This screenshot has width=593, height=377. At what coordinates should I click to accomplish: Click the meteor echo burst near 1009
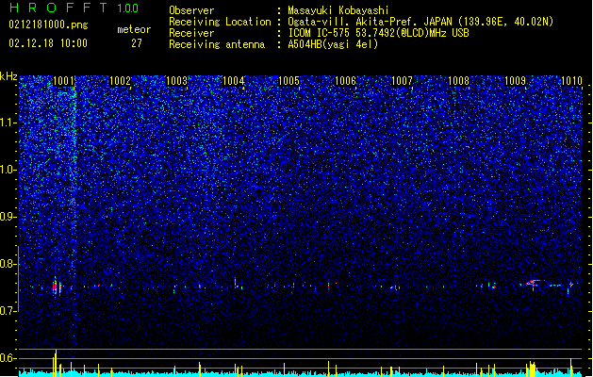click(x=533, y=284)
